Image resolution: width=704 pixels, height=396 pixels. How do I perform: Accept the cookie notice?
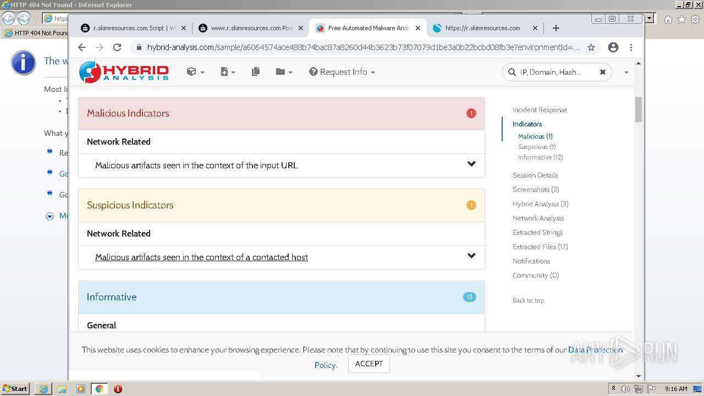(x=369, y=364)
